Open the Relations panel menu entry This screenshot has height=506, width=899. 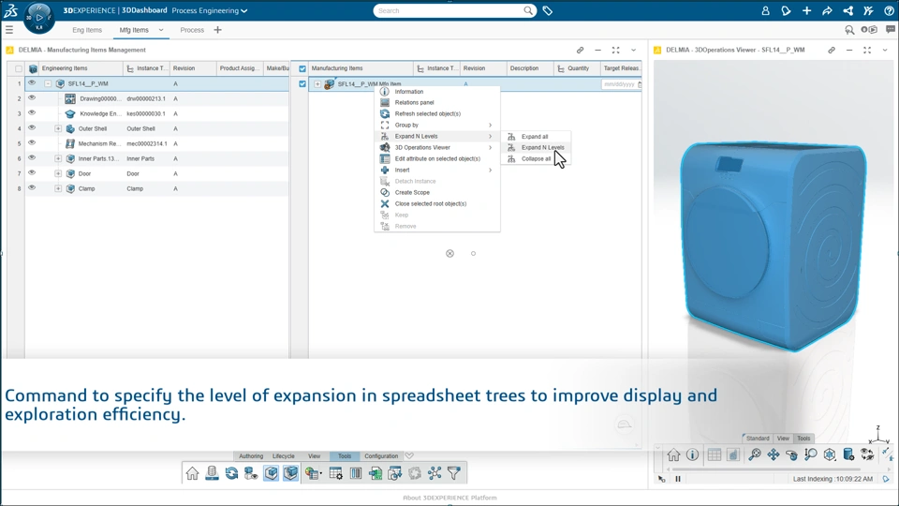click(x=437, y=103)
